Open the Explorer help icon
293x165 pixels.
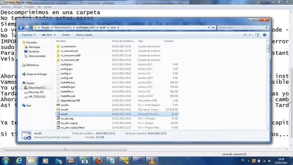265,35
